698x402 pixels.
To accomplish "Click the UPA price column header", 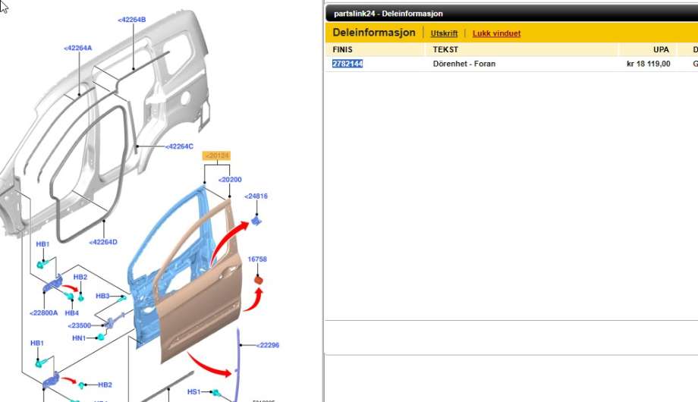I will [661, 49].
